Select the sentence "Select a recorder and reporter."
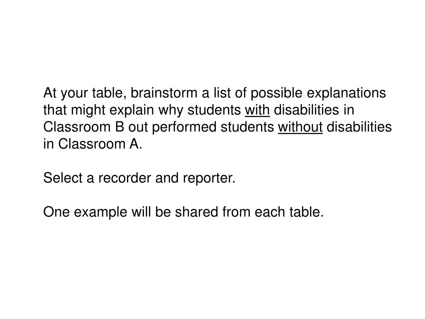The width and height of the screenshot is (425, 319). click(x=139, y=178)
